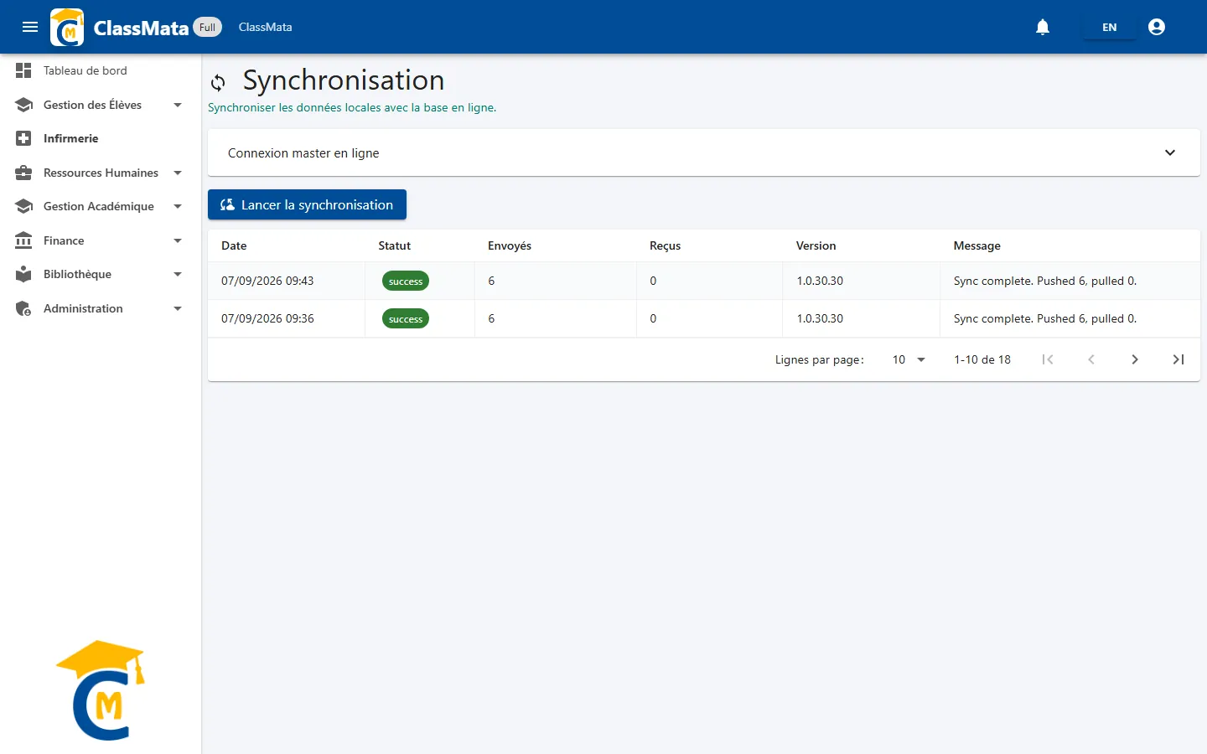Viewport: 1207px width, 754px height.
Task: Open the hamburger navigation menu
Action: coord(30,27)
